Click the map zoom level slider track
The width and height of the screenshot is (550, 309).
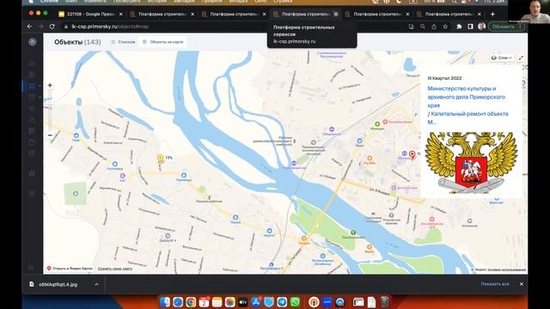[50, 111]
